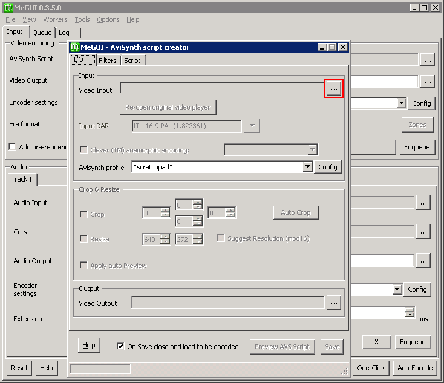This screenshot has width=444, height=383.
Task: Open the Queue tab
Action: [x=42, y=33]
